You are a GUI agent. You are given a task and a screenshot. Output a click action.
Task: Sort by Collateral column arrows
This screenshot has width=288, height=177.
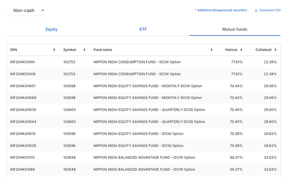tap(275, 50)
